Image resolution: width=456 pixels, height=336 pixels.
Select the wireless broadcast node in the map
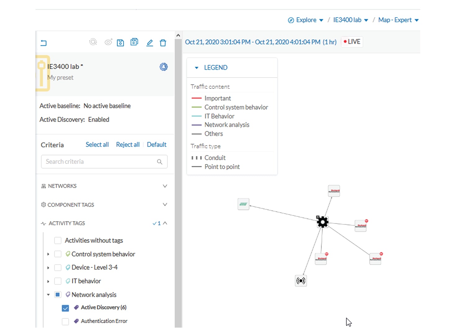click(301, 281)
